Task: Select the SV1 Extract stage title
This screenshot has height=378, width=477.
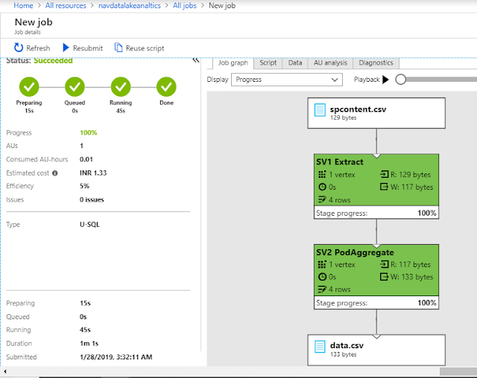Action: (340, 161)
